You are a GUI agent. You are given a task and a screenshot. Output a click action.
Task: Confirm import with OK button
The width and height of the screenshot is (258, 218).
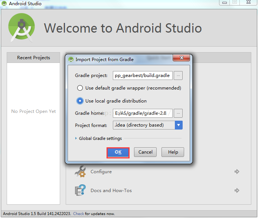118,152
